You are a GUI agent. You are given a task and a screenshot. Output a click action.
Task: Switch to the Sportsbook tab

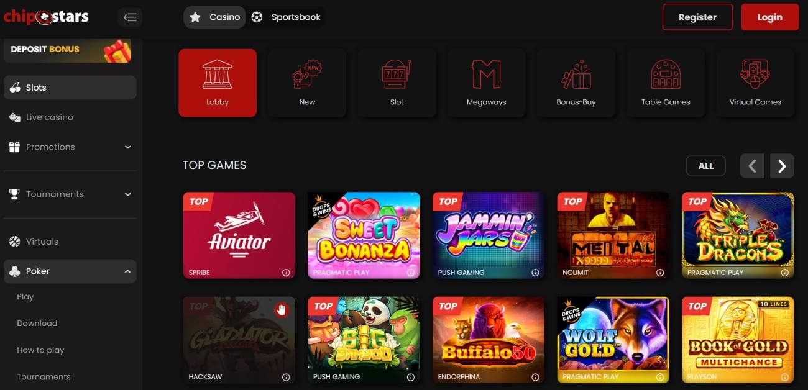tap(287, 17)
